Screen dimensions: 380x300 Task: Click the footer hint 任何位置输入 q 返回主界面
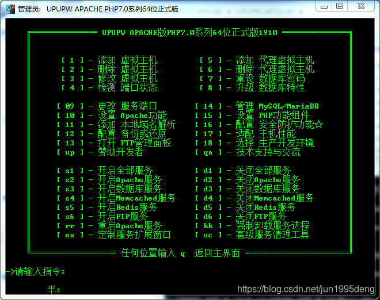click(x=181, y=253)
